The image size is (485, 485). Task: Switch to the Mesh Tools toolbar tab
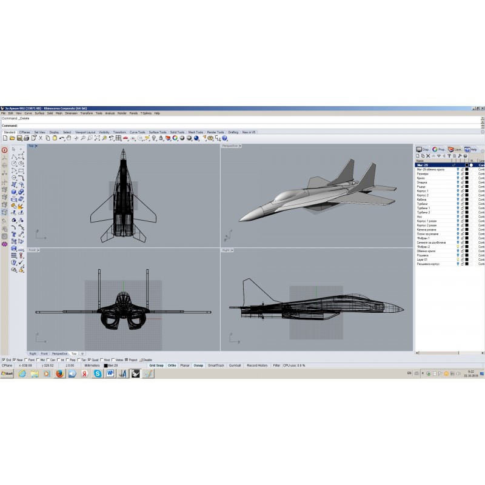(195, 132)
